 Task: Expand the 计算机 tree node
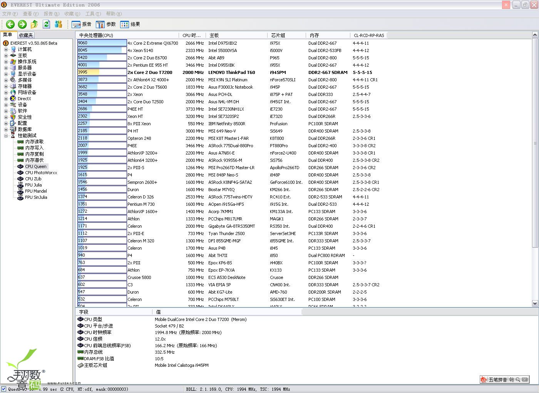click(x=6, y=49)
